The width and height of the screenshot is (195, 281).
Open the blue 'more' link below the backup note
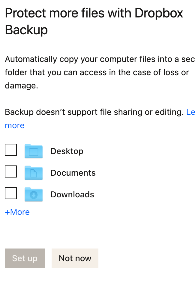click(x=15, y=125)
